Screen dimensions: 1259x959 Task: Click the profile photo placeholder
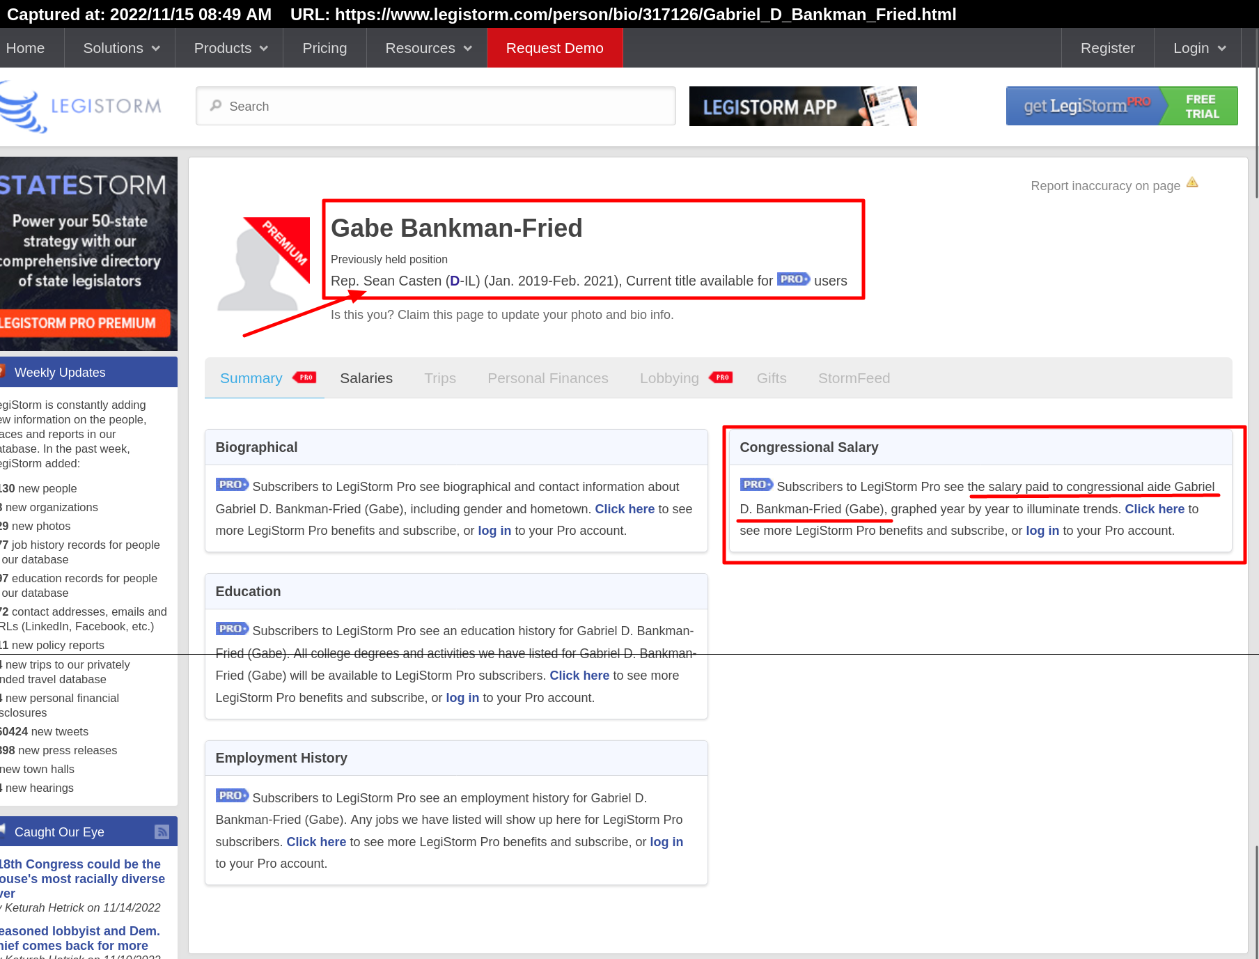pos(263,264)
